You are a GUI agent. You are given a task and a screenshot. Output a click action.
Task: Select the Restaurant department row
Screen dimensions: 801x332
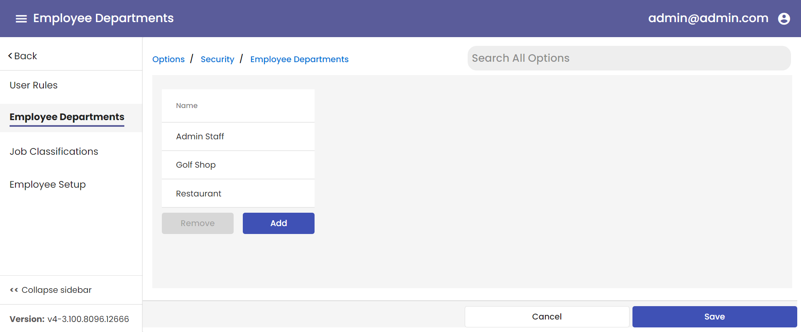coord(238,194)
